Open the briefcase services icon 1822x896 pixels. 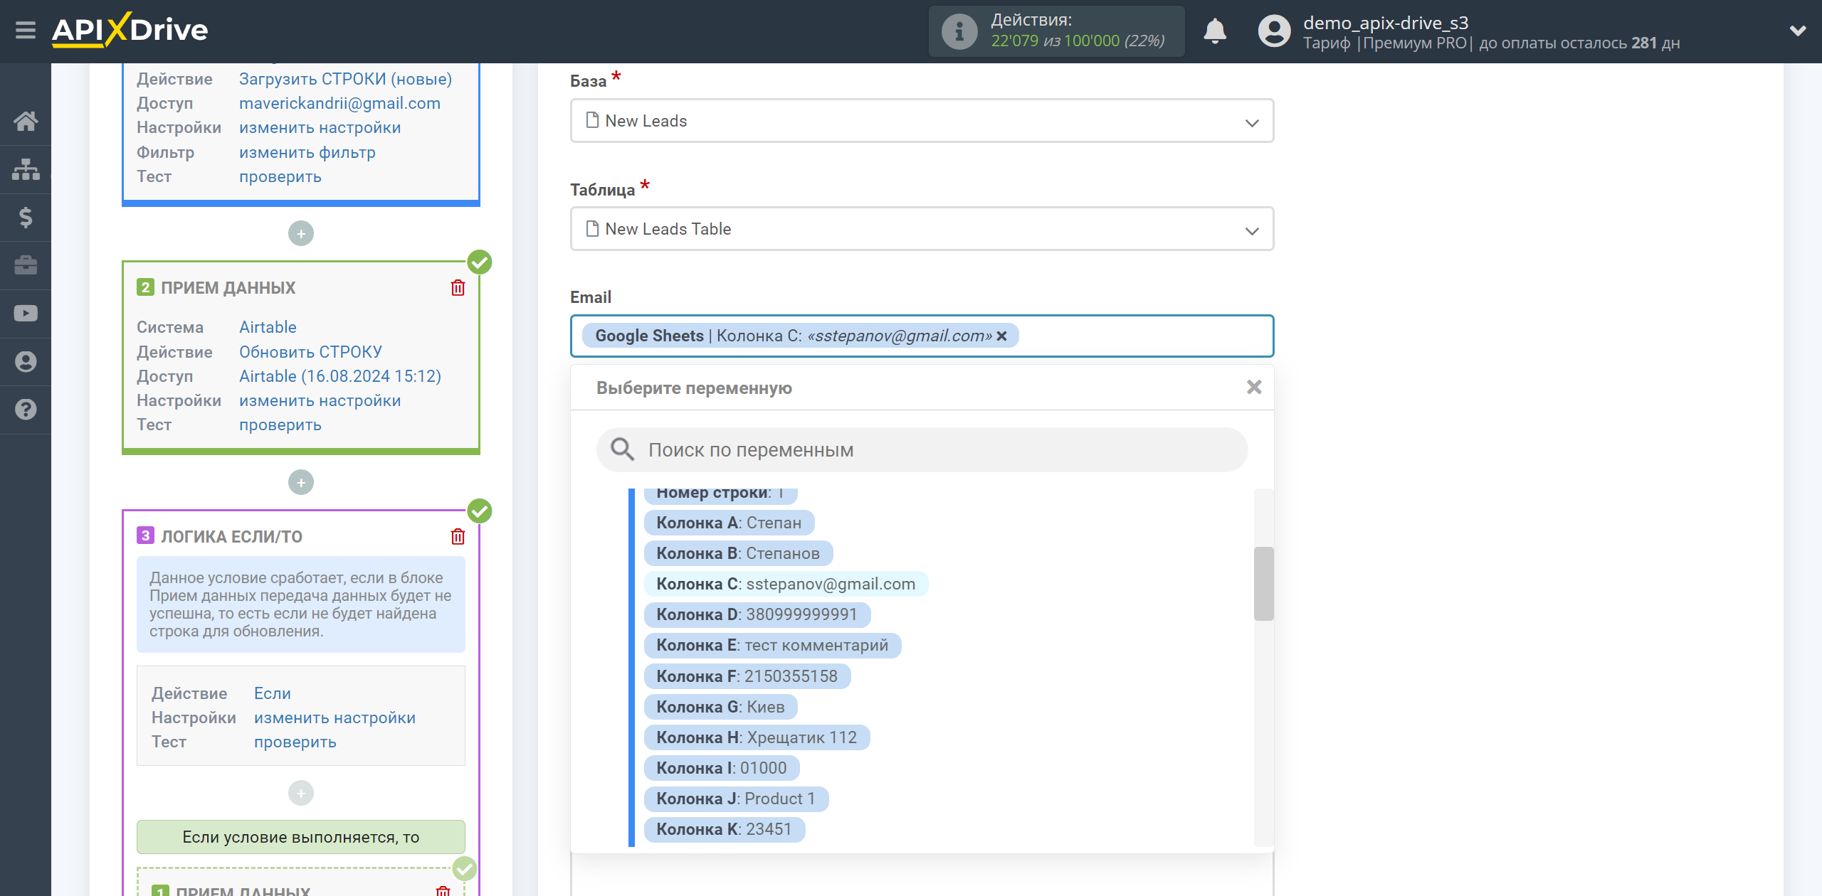pyautogui.click(x=26, y=265)
